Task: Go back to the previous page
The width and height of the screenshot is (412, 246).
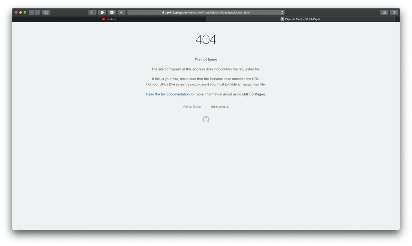Action: coord(32,12)
